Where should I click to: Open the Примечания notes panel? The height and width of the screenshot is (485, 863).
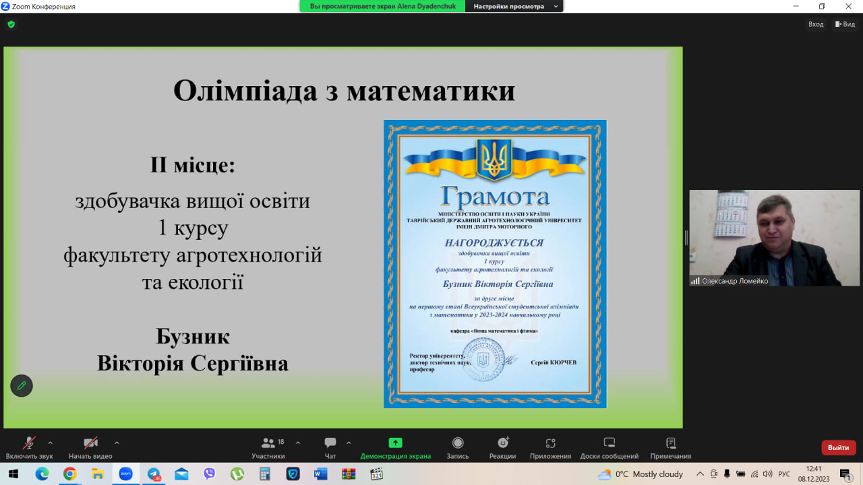[x=671, y=448]
